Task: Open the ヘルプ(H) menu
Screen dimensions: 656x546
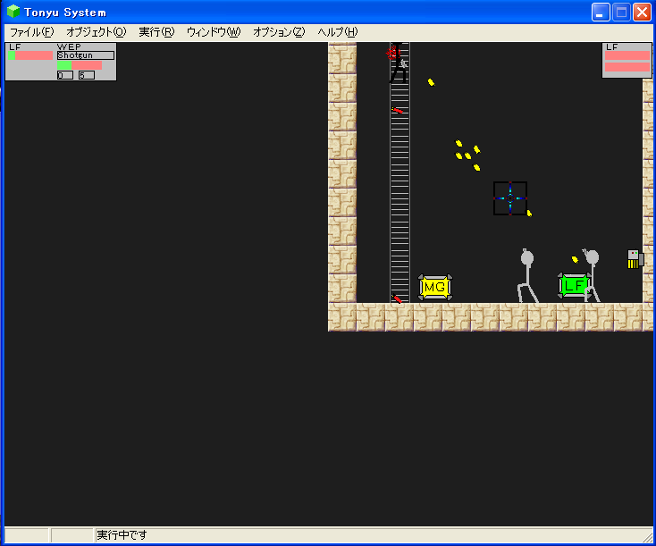Action: 338,32
